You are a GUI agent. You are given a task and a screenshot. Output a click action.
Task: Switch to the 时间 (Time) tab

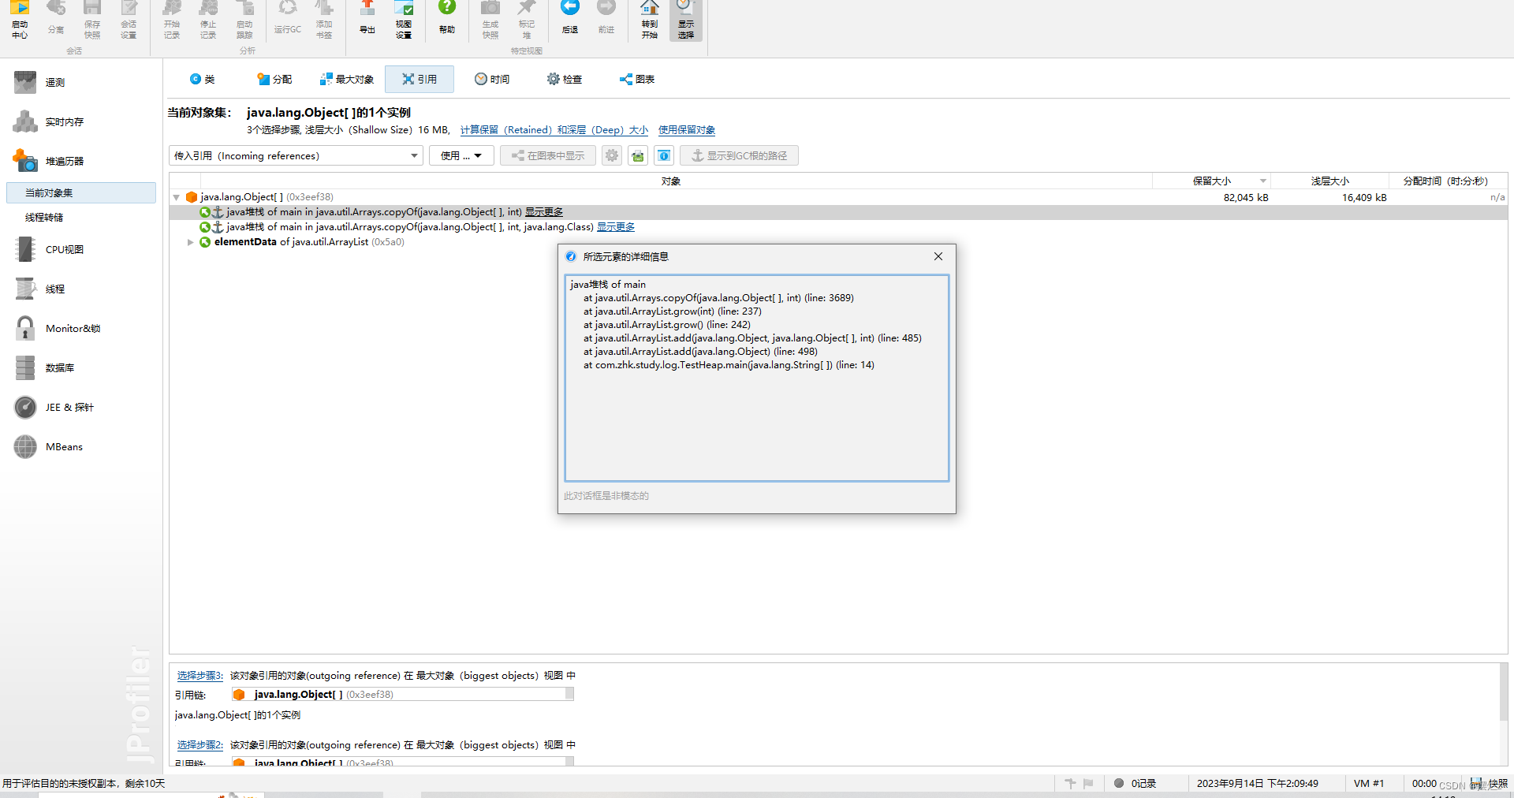tap(492, 79)
